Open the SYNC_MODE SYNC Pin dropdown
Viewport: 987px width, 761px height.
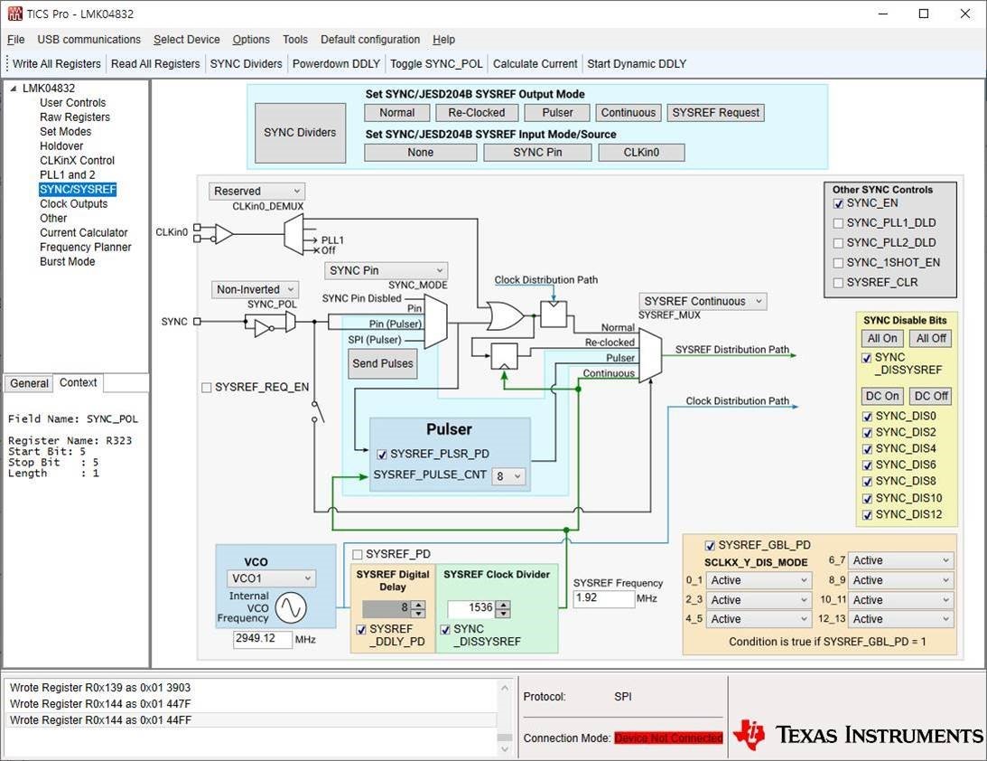coord(386,270)
